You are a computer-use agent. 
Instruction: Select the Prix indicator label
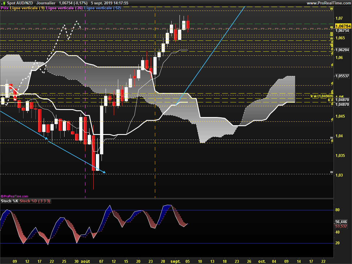coord(5,8)
